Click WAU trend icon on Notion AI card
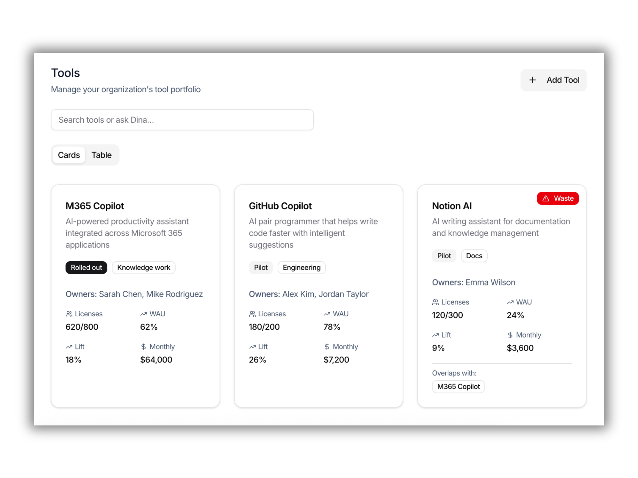This screenshot has width=638, height=478. pyautogui.click(x=510, y=302)
